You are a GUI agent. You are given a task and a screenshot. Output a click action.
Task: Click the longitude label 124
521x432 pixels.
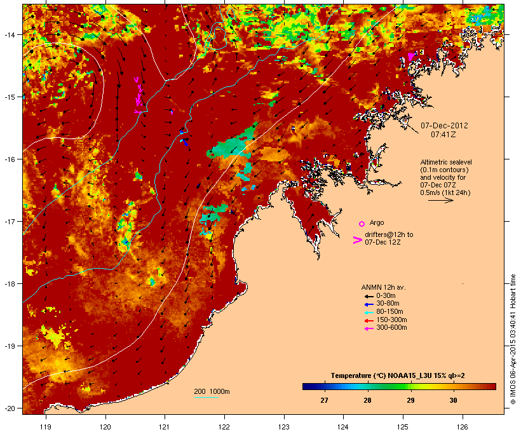tap(343, 427)
